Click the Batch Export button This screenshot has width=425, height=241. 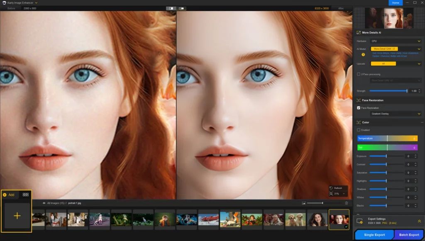pos(409,235)
